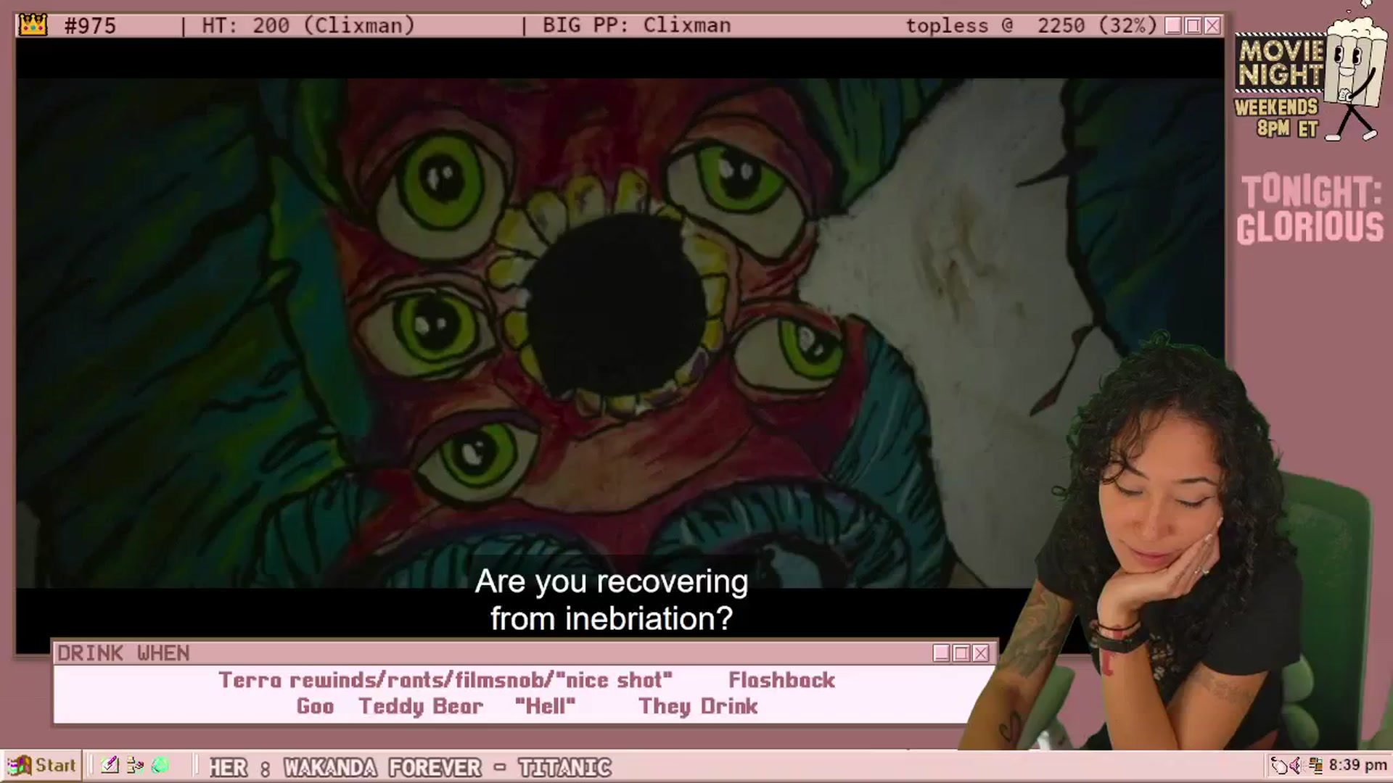Click the 'Goo' drink rule

[x=315, y=706]
